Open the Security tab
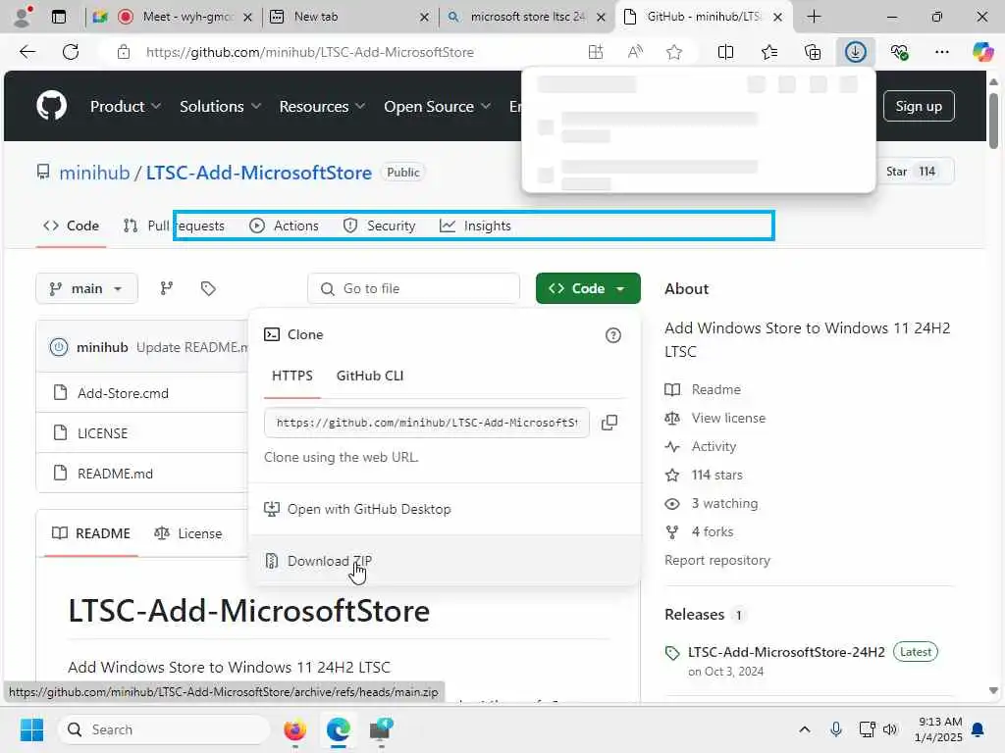This screenshot has height=753, width=1005. click(379, 226)
